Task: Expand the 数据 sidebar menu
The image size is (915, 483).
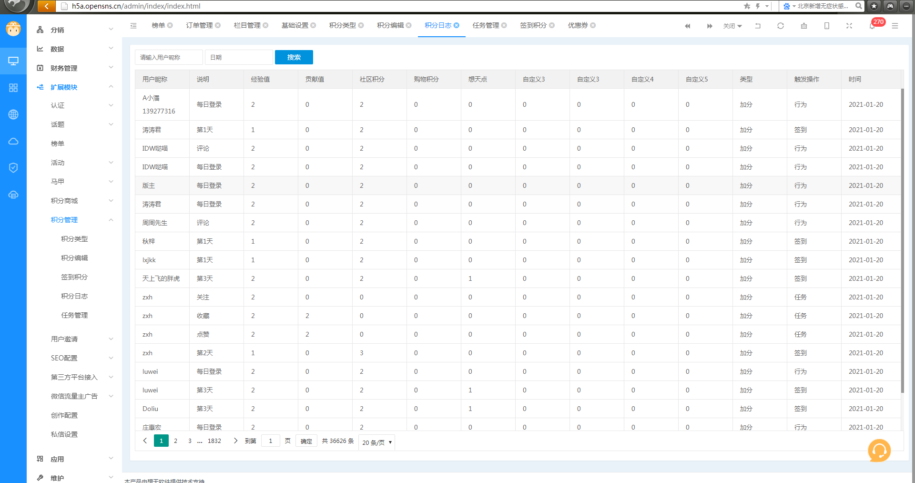Action: click(x=75, y=49)
